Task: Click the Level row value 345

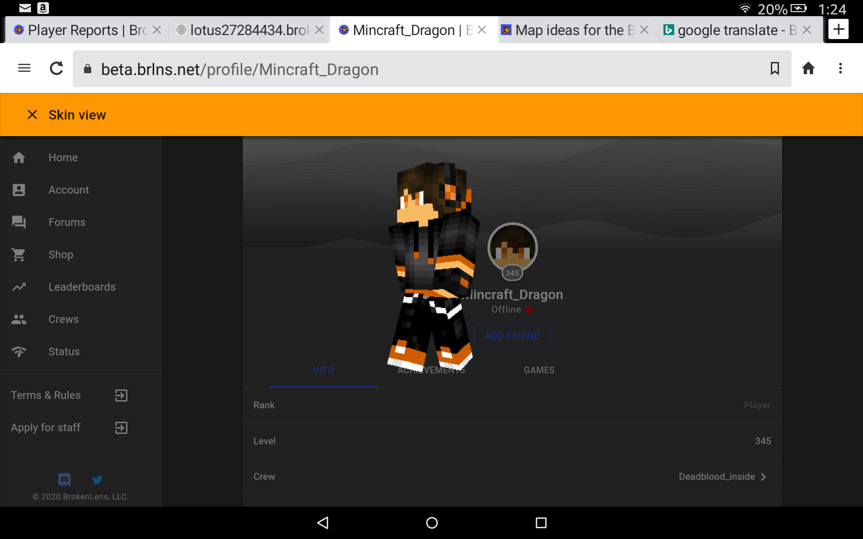Action: pos(763,441)
